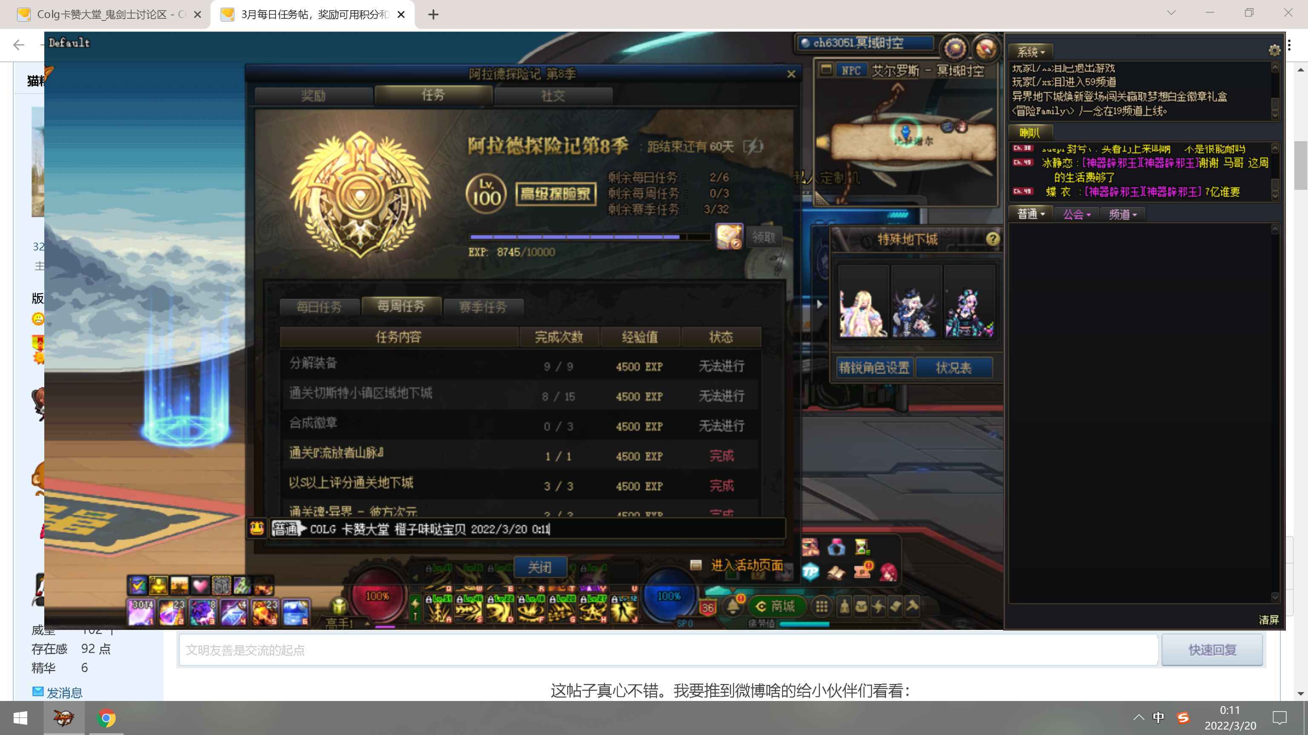
Task: Click the forum reply text box
Action: (x=668, y=650)
